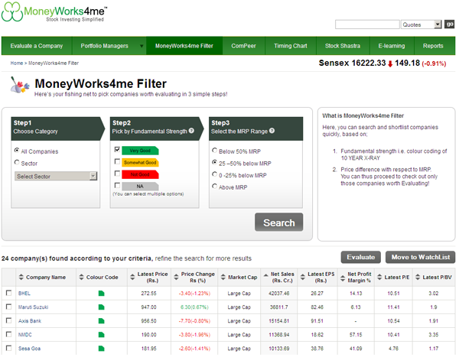Open the Select Sector dropdown

(x=56, y=176)
